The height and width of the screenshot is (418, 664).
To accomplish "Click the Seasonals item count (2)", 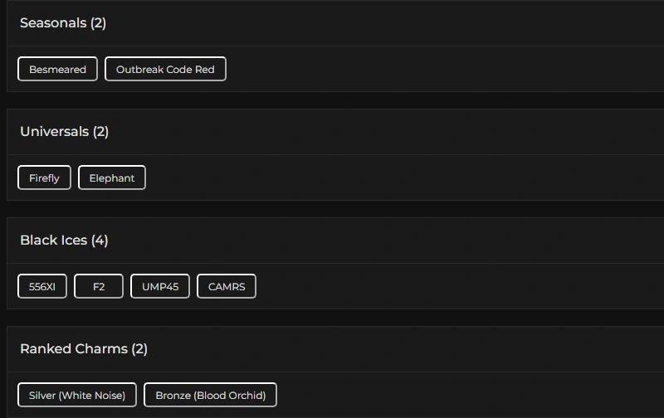I will [x=99, y=23].
